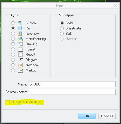Click the Report table icon

pyautogui.click(x=20, y=55)
